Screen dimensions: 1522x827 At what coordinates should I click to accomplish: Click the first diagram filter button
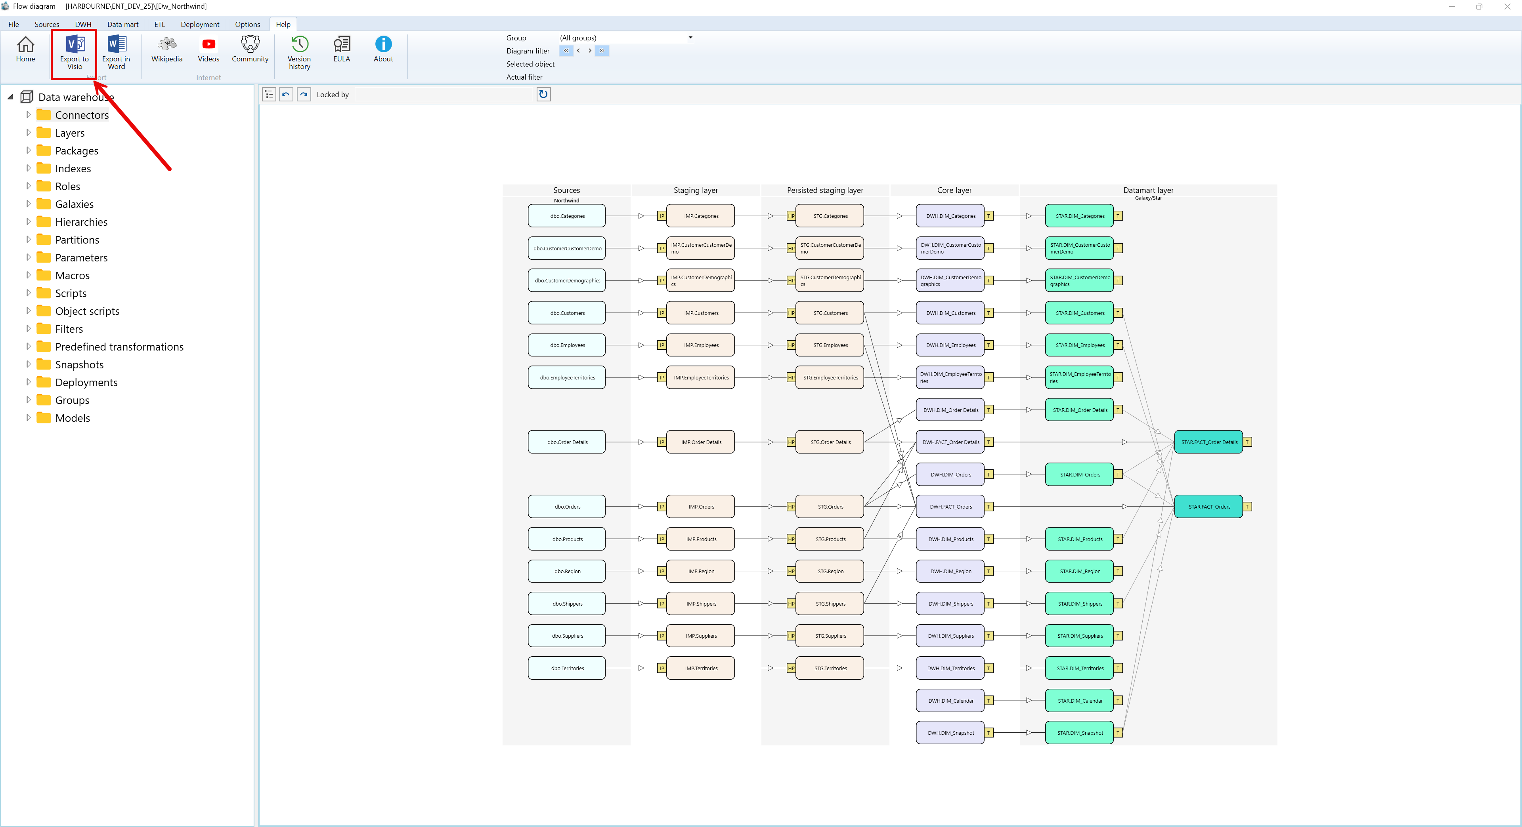tap(566, 51)
